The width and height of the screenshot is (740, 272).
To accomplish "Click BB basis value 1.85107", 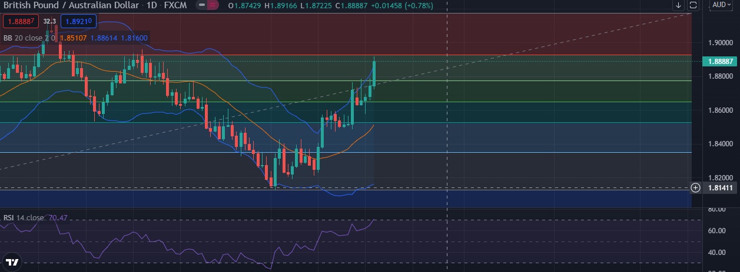I will 74,38.
